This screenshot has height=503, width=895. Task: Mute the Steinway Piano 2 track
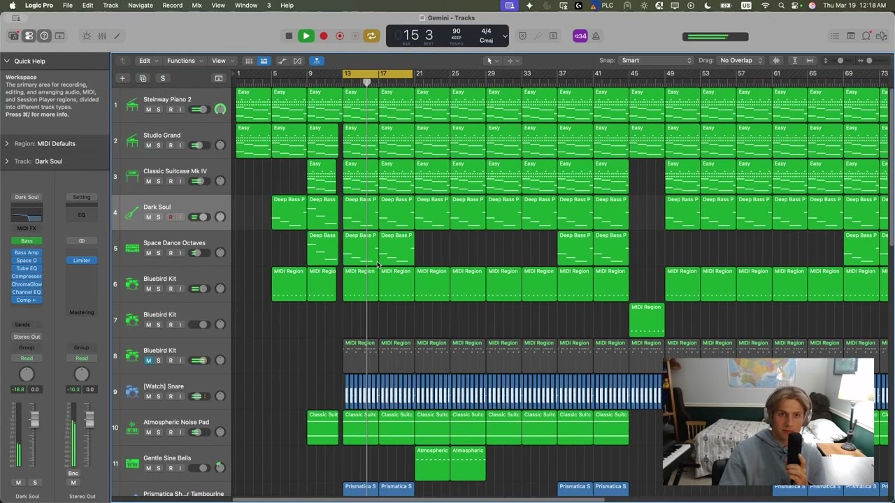(148, 110)
